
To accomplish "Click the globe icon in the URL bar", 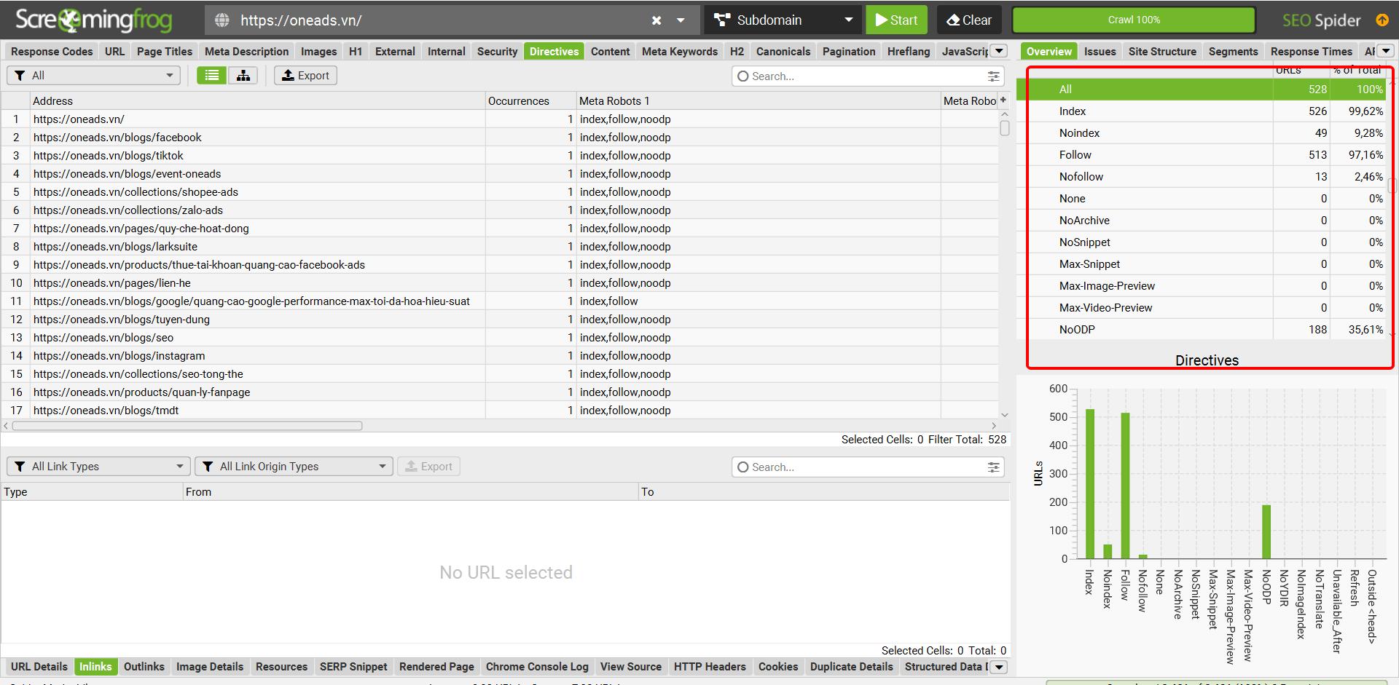I will [x=222, y=20].
